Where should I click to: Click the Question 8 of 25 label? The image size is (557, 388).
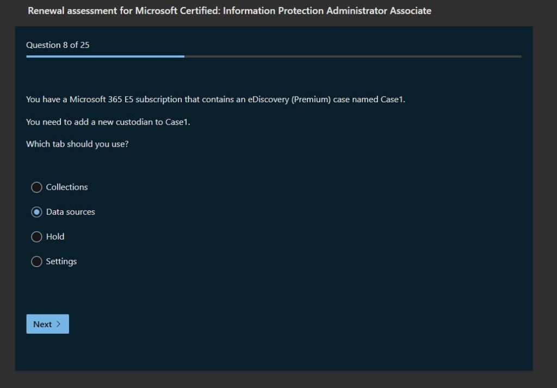click(x=58, y=45)
